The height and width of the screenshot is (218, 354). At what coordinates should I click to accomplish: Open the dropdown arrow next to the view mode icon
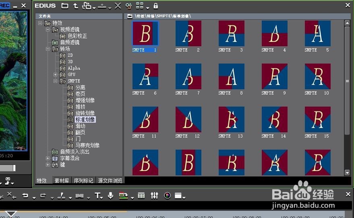point(148,8)
